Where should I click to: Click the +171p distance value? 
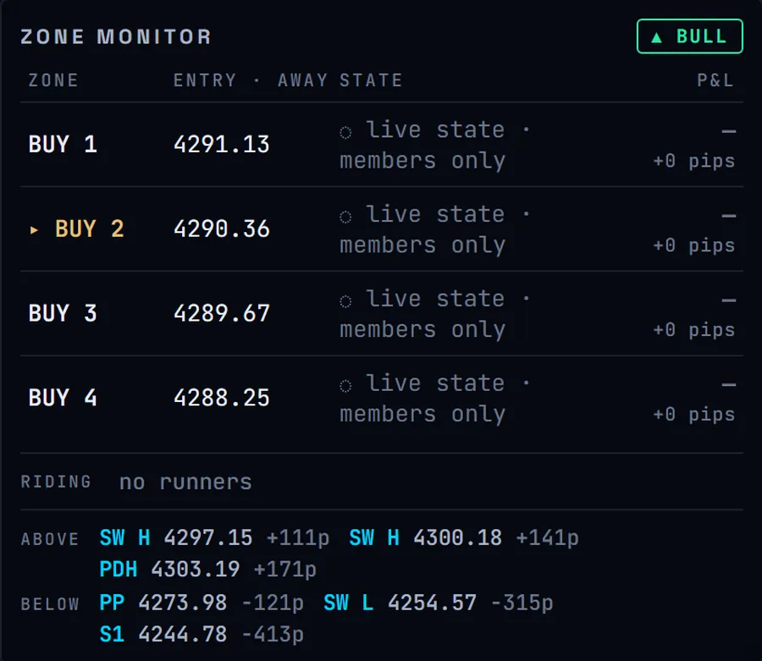pyautogui.click(x=285, y=570)
